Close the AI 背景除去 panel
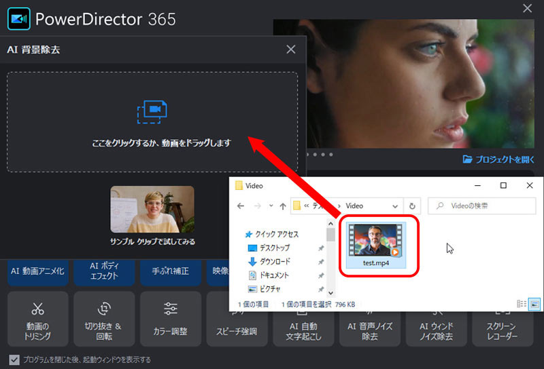 pyautogui.click(x=291, y=49)
